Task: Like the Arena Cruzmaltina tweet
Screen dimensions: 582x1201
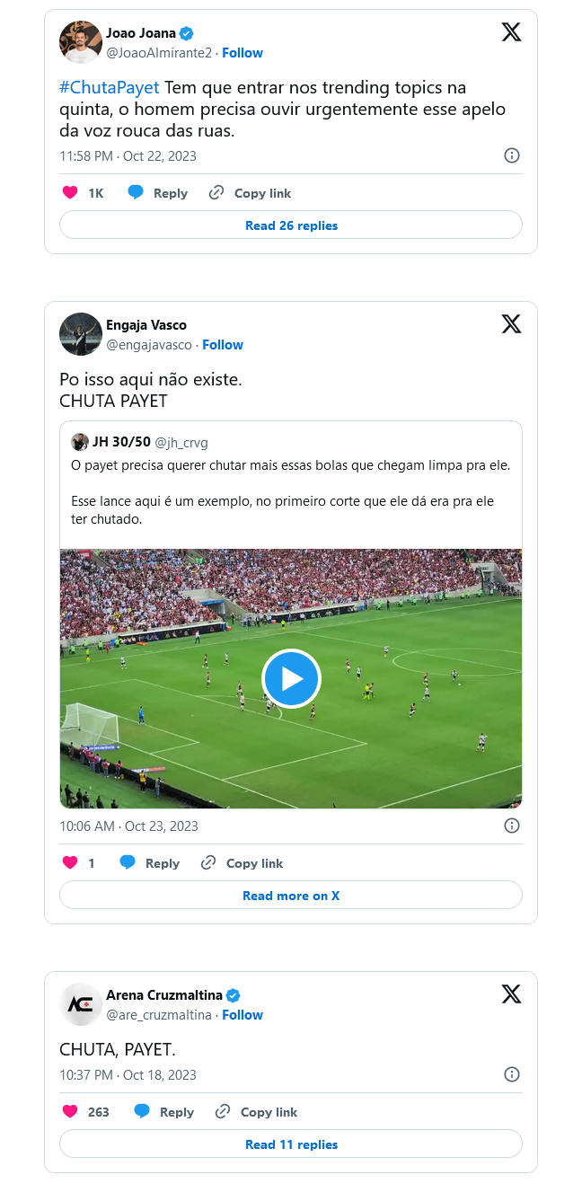Action: coord(70,1112)
